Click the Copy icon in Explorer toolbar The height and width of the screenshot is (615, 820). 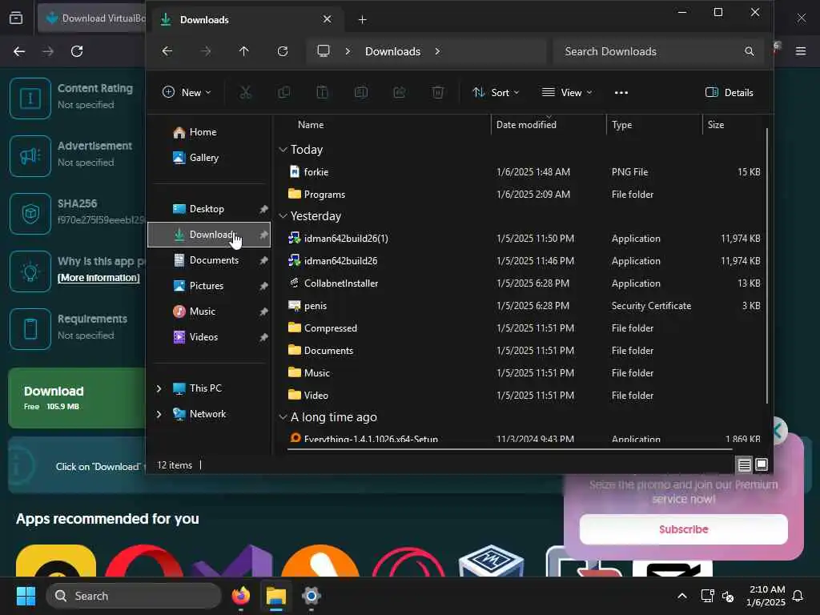point(284,93)
